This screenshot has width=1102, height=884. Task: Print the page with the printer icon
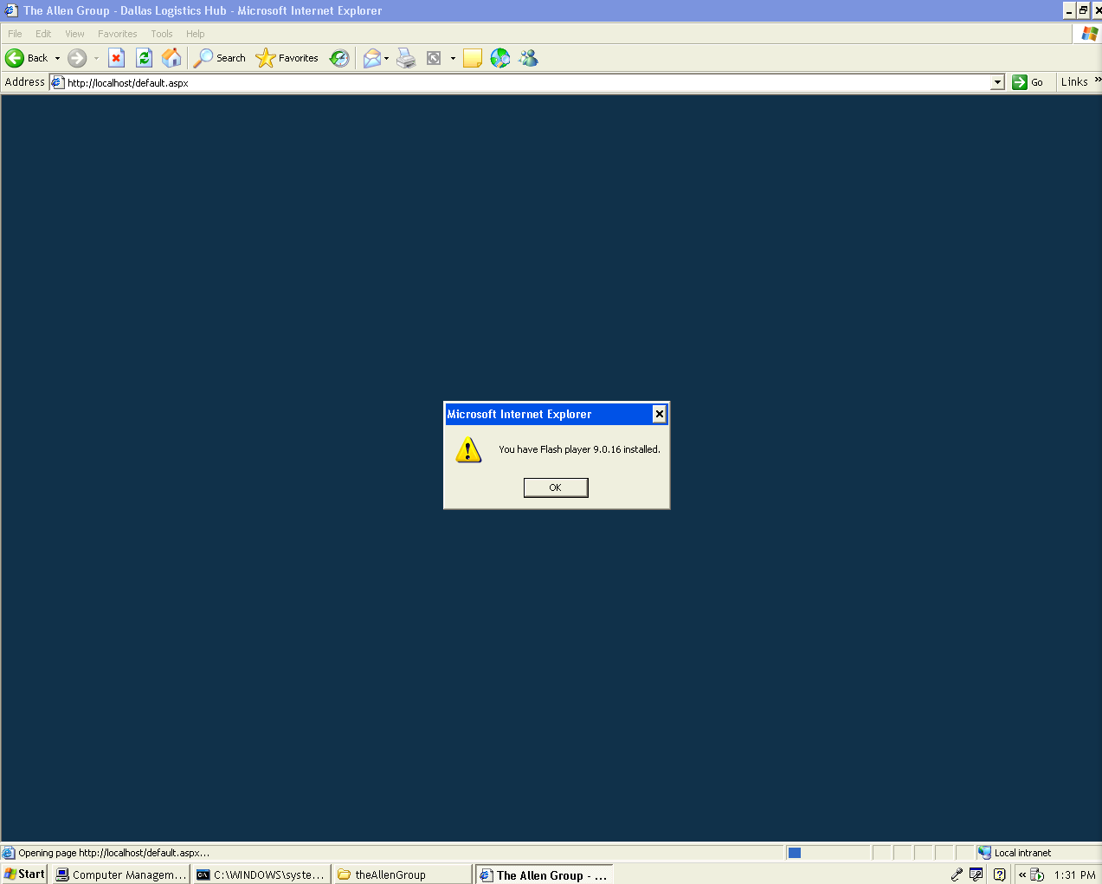[406, 58]
